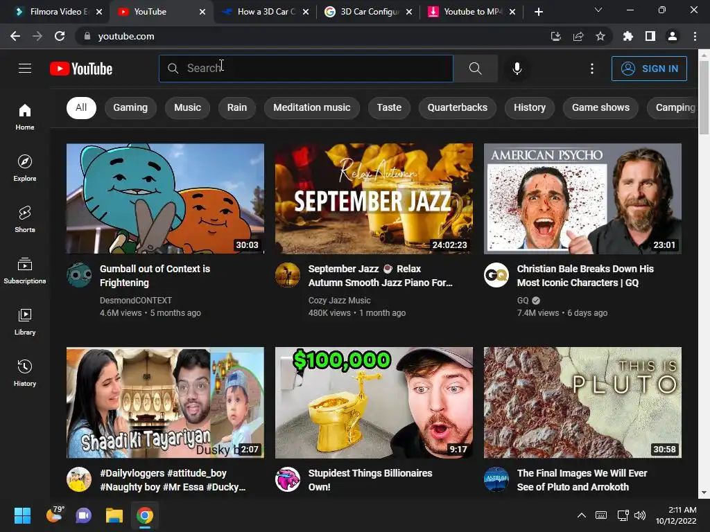Open Stupidest Things Billionaires Own title
This screenshot has width=710, height=532.
(370, 480)
